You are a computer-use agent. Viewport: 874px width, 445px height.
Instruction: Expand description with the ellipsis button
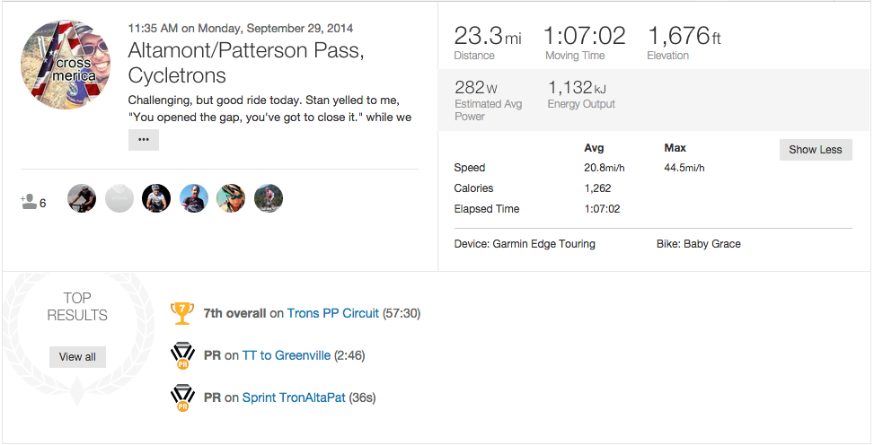coord(144,140)
